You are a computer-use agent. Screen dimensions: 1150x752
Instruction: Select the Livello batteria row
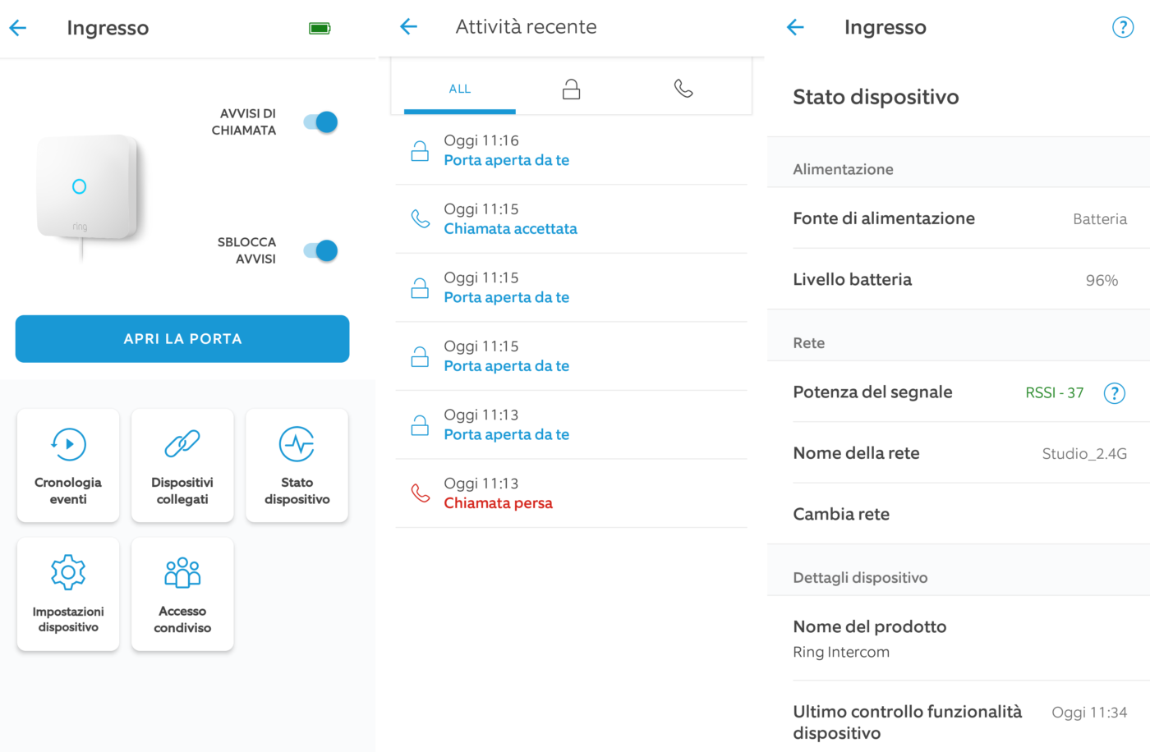(958, 279)
